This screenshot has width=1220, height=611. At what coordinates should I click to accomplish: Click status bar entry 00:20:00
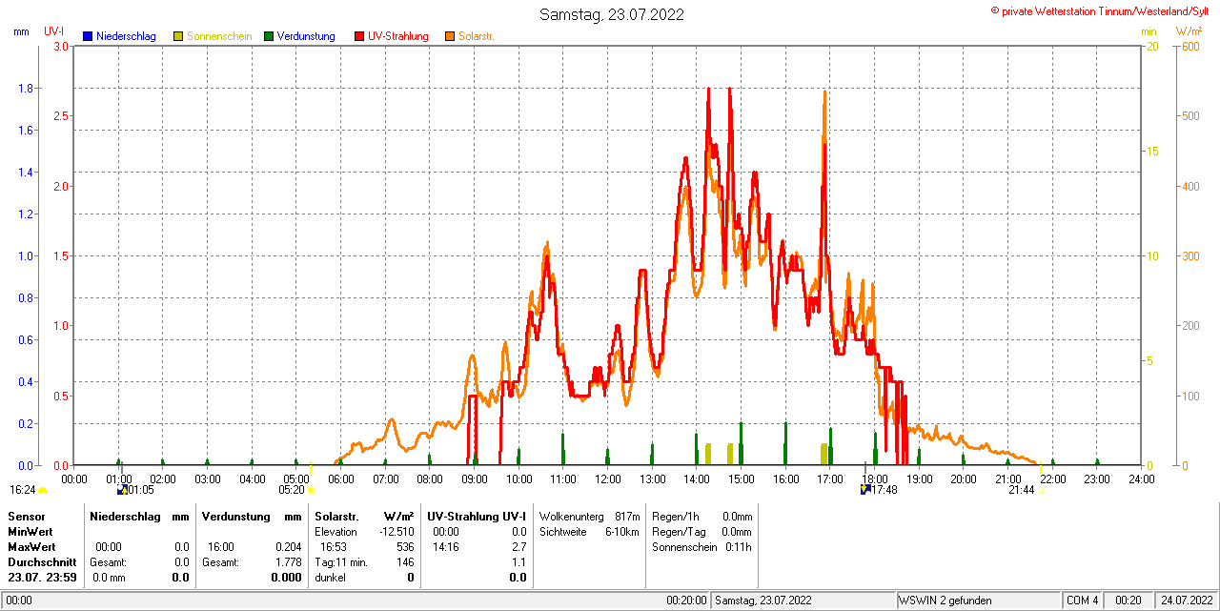tap(686, 601)
